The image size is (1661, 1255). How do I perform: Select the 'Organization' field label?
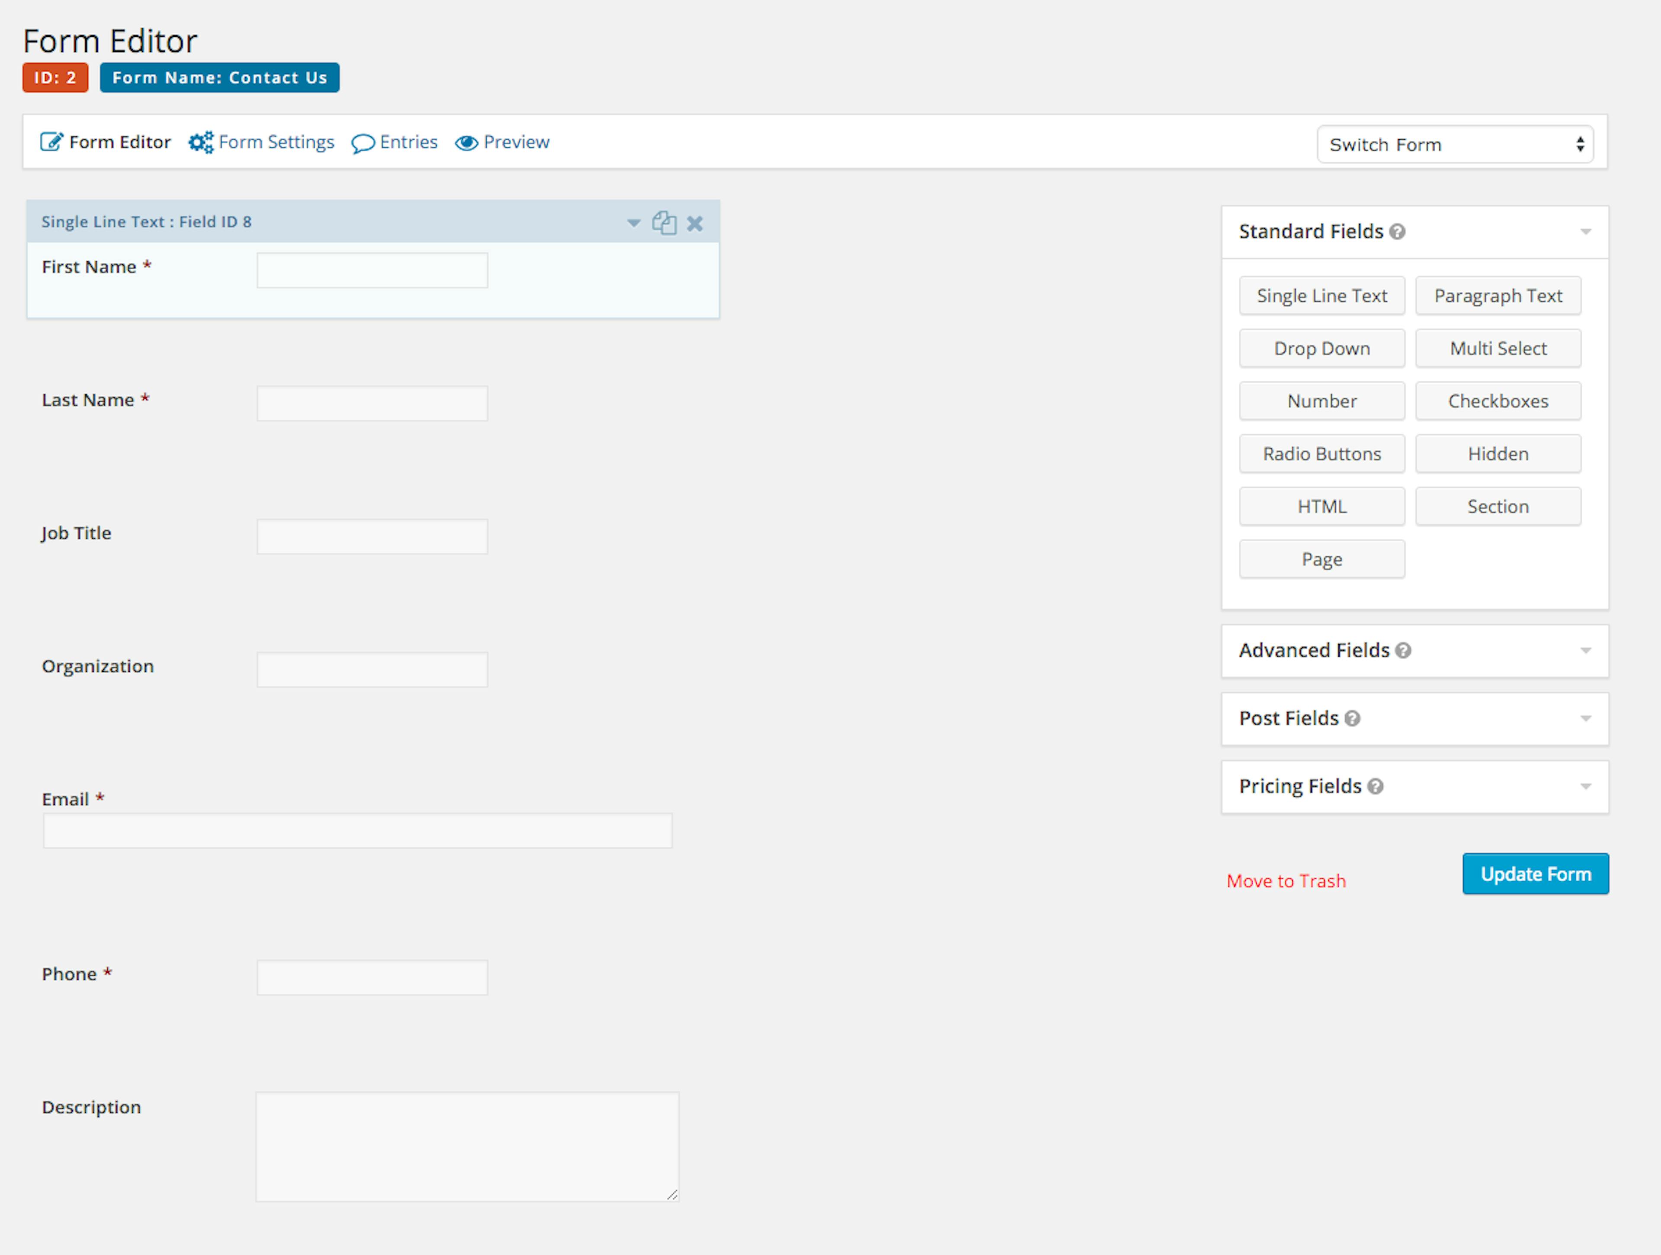(98, 667)
